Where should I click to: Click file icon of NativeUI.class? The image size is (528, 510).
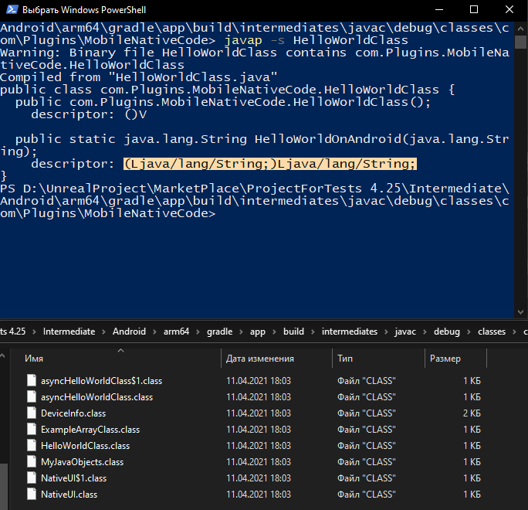coord(32,494)
